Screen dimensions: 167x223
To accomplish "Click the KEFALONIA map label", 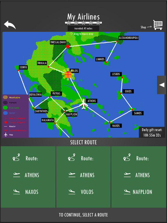I will (35, 95).
